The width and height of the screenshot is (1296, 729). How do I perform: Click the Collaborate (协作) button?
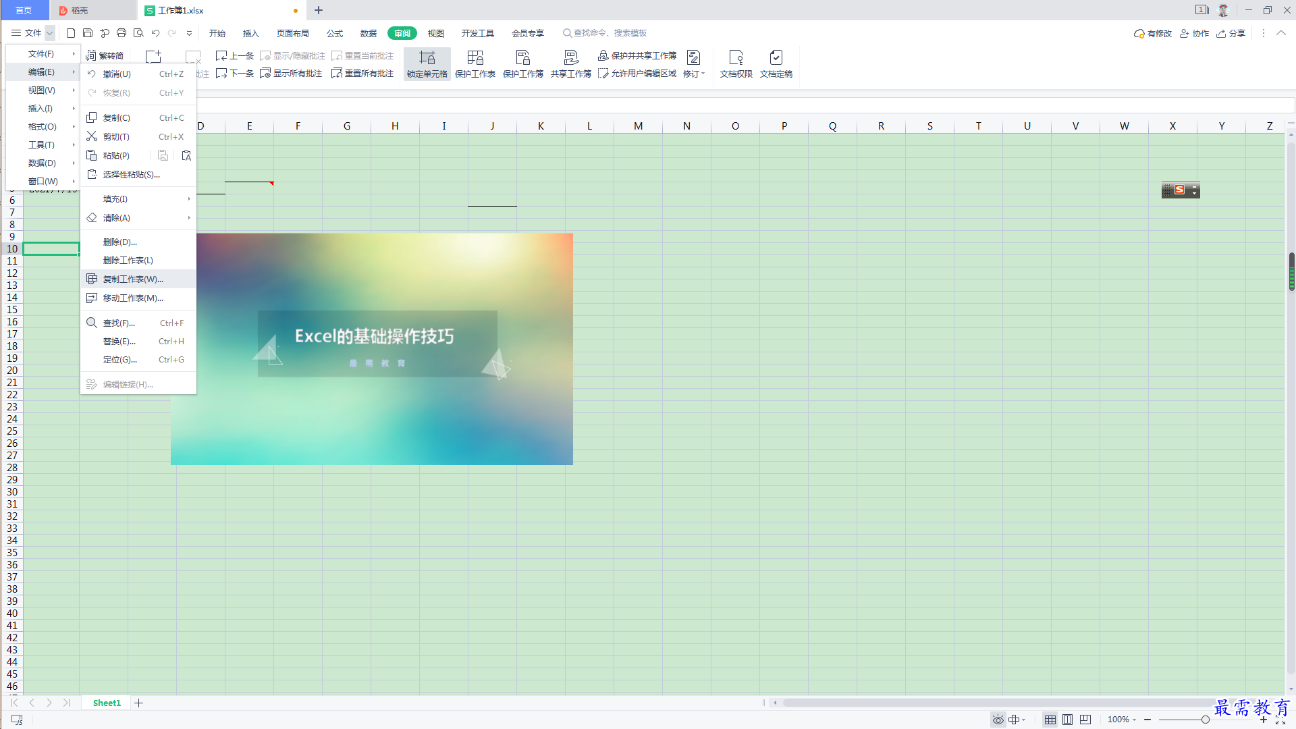[x=1194, y=34]
